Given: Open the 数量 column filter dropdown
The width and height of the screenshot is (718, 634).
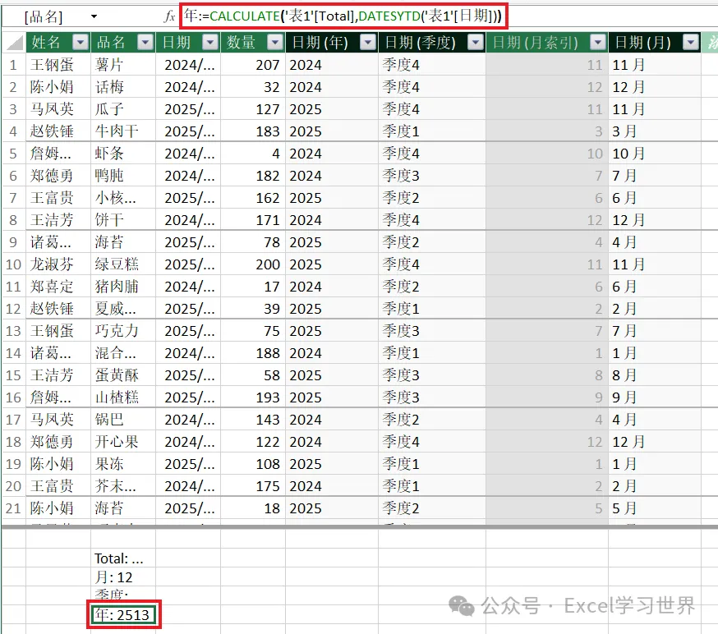Looking at the screenshot, I should pyautogui.click(x=275, y=43).
